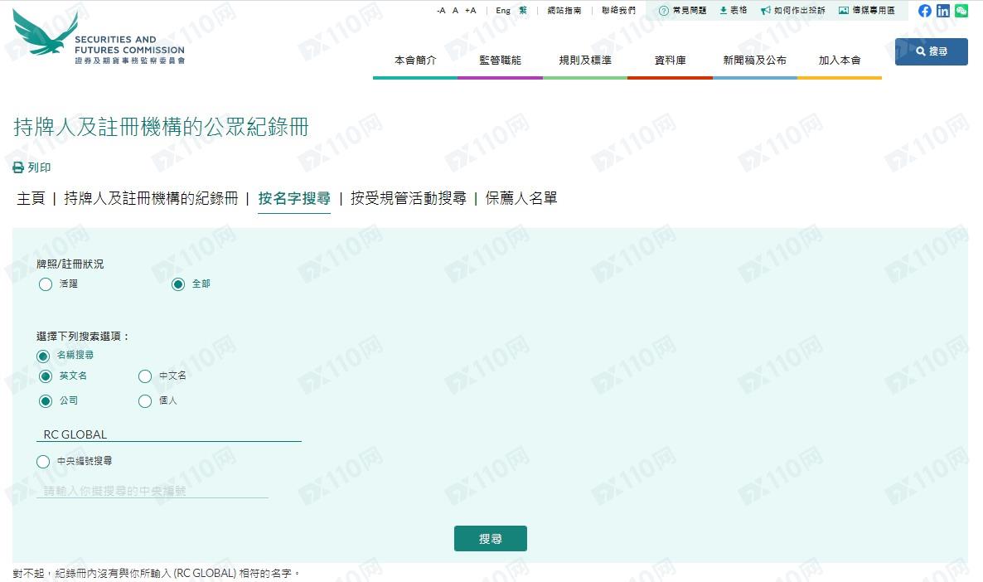Open the 保薦人名單 tab
Image resolution: width=983 pixels, height=582 pixels.
[x=521, y=198]
